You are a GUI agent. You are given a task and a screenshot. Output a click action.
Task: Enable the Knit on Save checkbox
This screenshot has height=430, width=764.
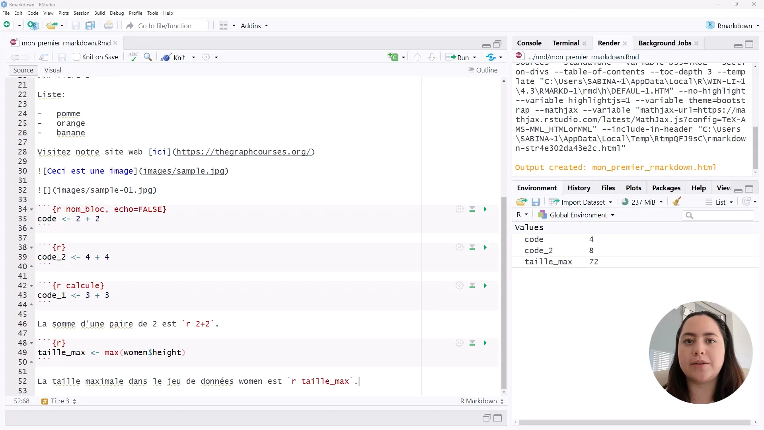(x=77, y=57)
